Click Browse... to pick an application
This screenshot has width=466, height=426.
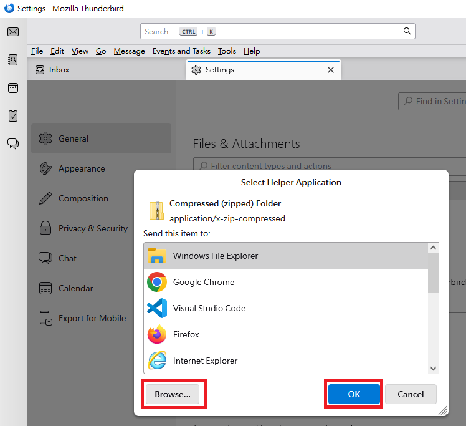click(173, 394)
